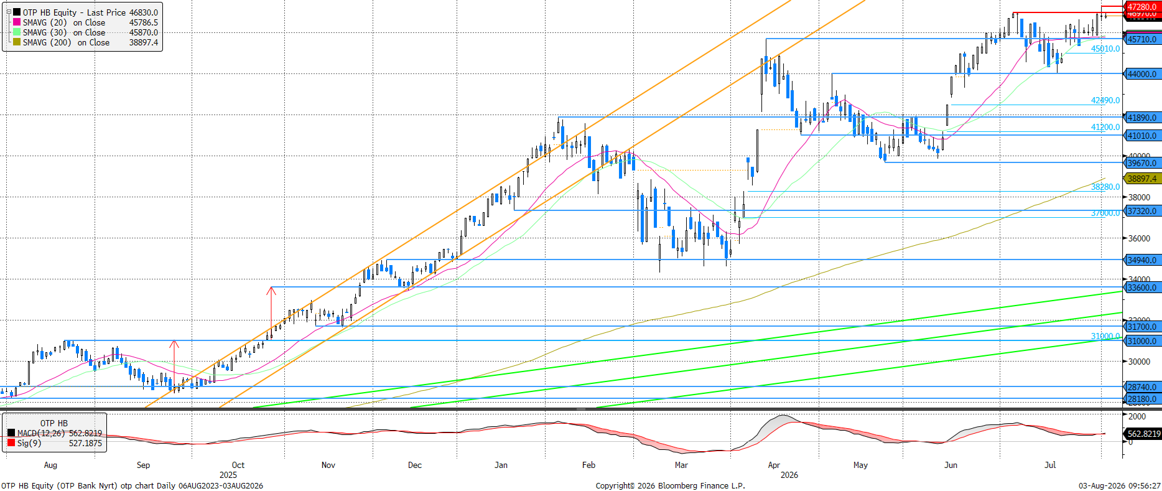This screenshot has width=1162, height=491.
Task: Click the 45010.0 light blue annotation label
Action: click(x=1105, y=49)
